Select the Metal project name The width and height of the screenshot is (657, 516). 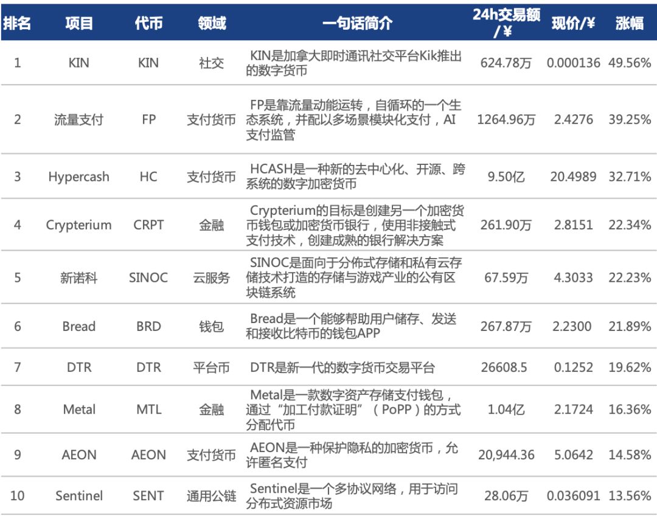point(78,409)
